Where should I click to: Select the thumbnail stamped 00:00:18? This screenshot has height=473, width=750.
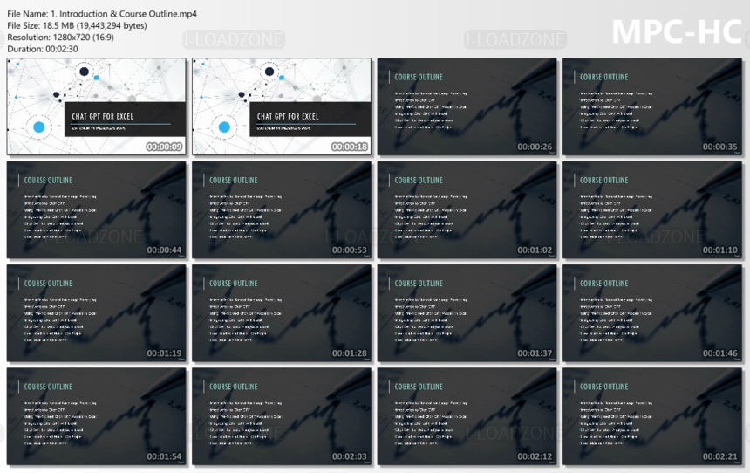click(x=281, y=106)
